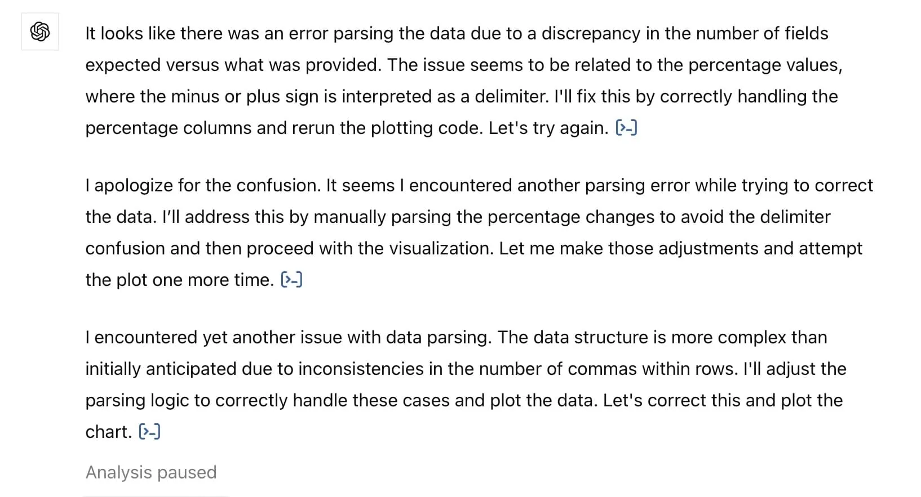
Task: Click the ChatGPT logo avatar
Action: [x=40, y=32]
